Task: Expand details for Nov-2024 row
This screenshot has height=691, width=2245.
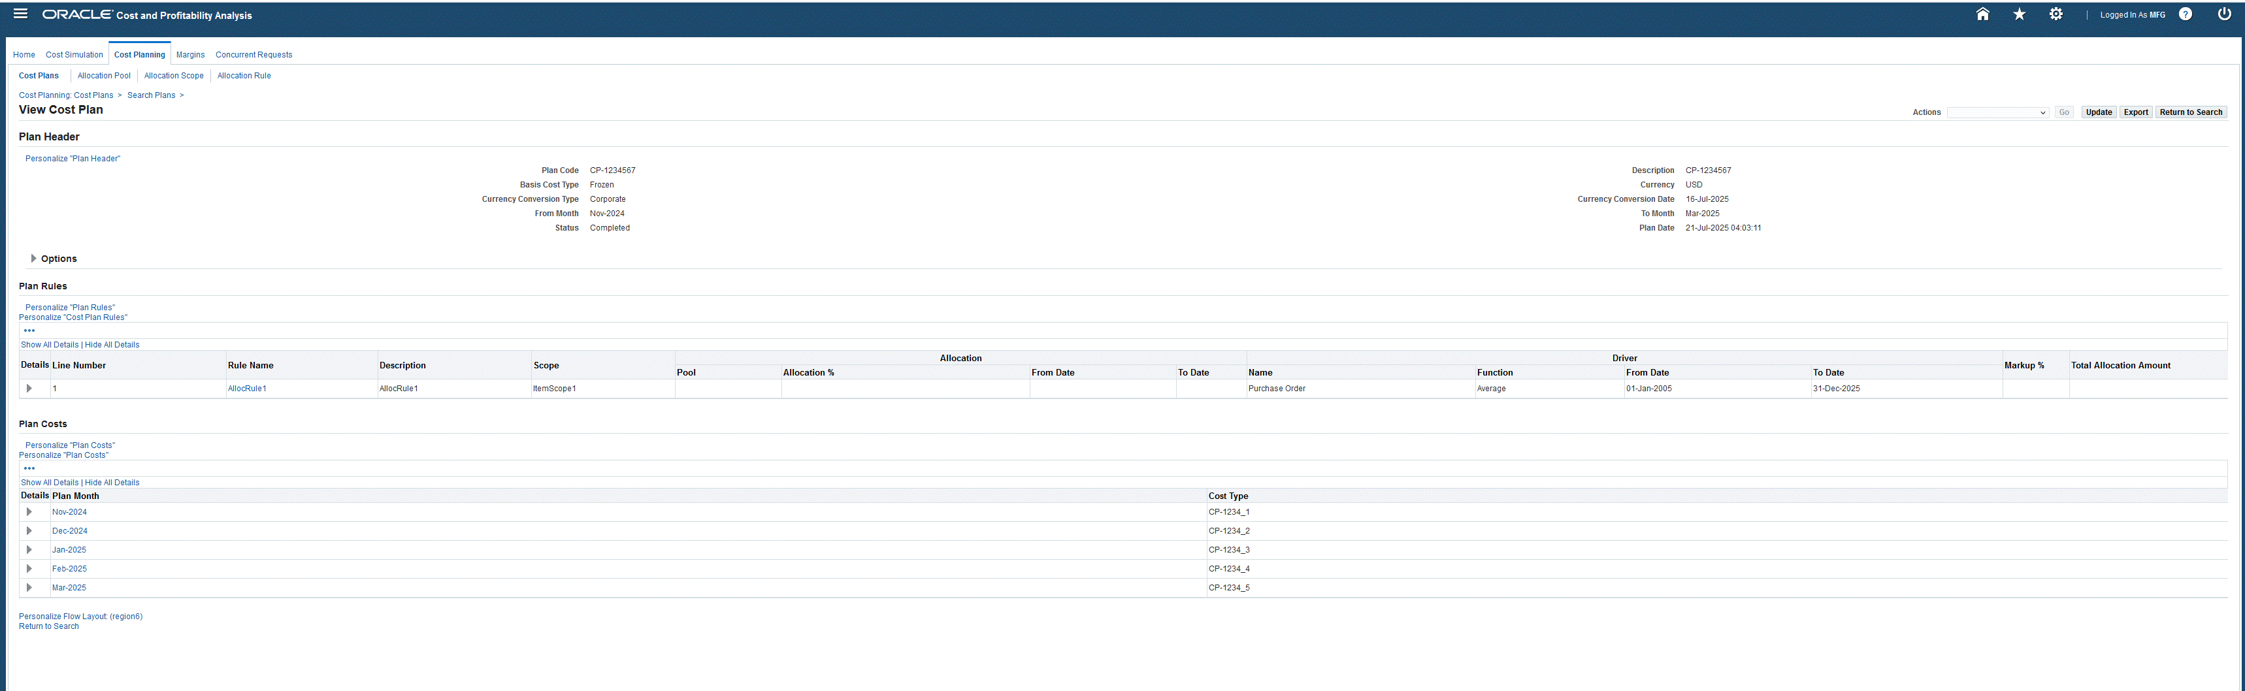Action: tap(29, 512)
